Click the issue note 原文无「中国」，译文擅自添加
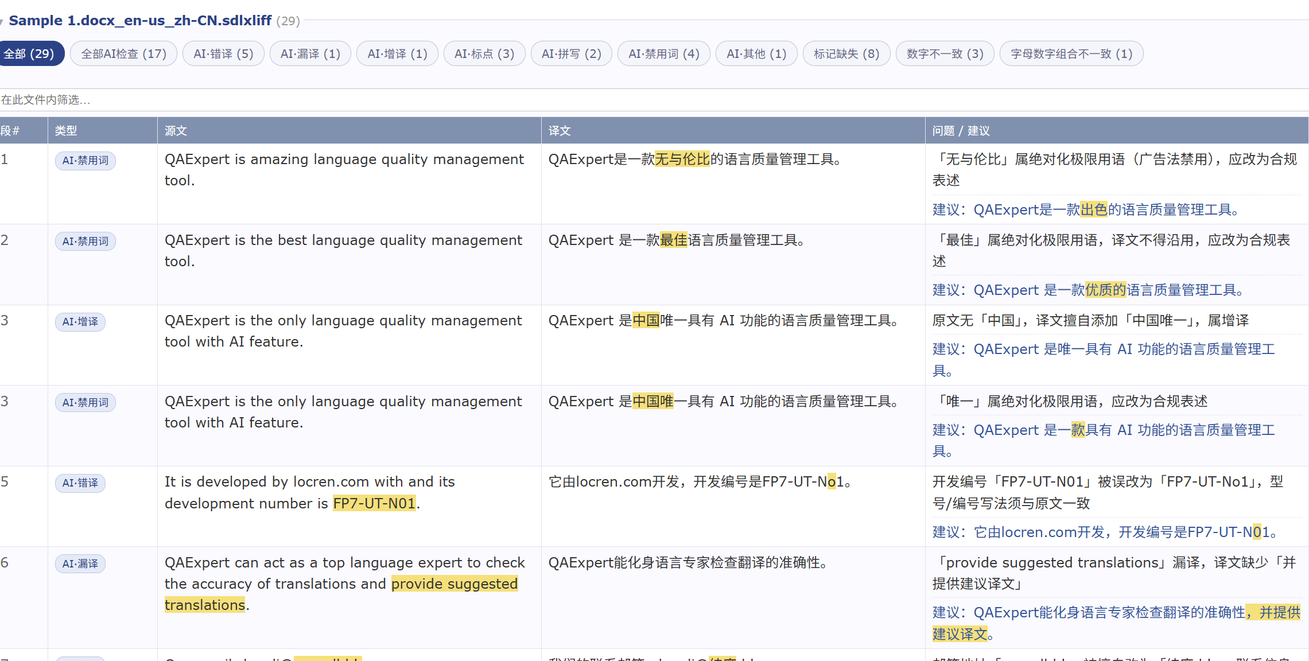 click(x=1090, y=321)
